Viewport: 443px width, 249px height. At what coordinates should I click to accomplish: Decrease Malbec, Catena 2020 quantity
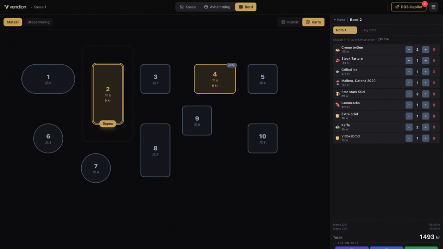pos(409,83)
